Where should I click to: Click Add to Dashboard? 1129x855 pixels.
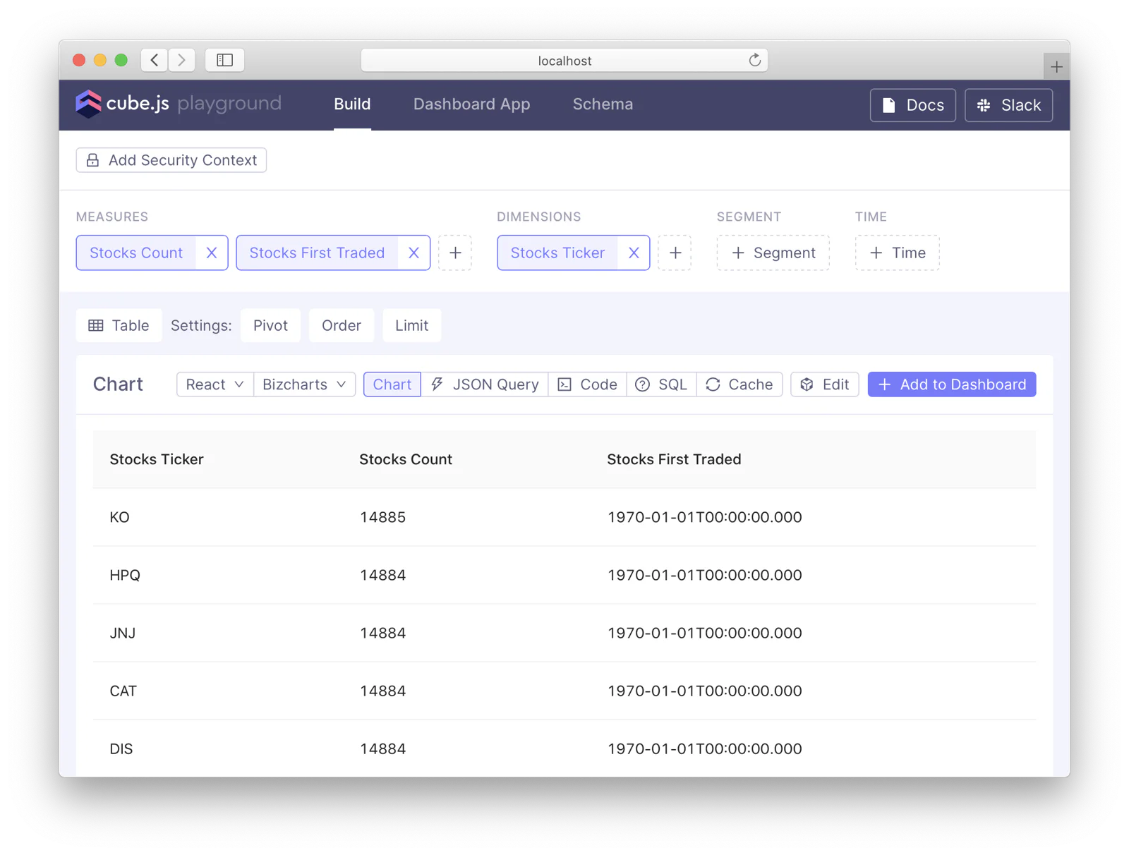952,384
